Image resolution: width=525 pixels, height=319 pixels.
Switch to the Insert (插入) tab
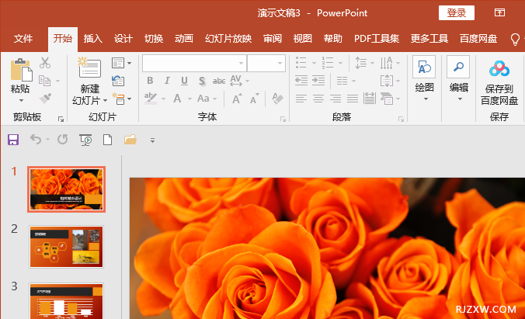tap(92, 39)
